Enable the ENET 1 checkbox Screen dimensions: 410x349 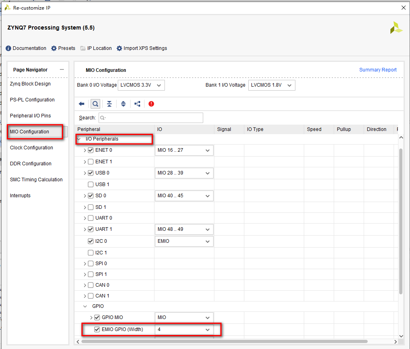[x=91, y=162]
